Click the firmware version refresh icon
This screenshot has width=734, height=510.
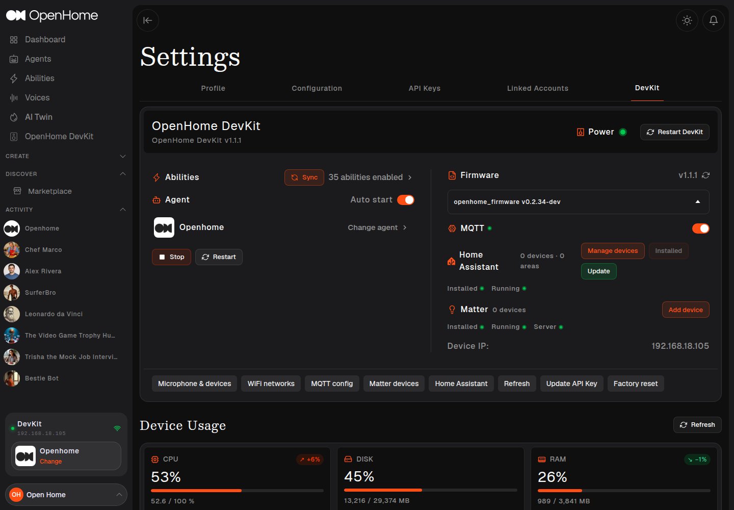coord(706,175)
